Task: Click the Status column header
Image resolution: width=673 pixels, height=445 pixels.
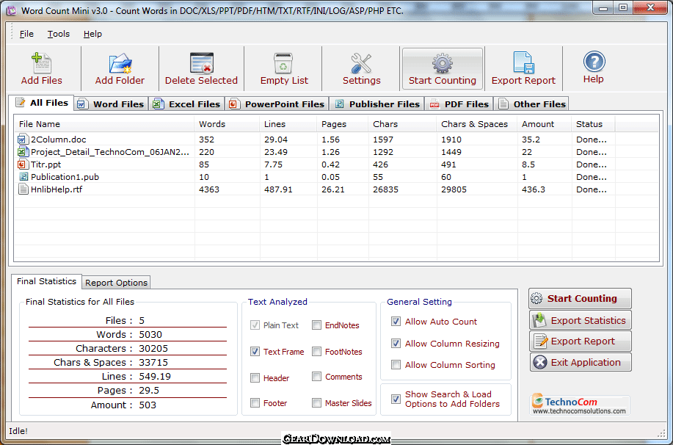Action: (x=594, y=124)
